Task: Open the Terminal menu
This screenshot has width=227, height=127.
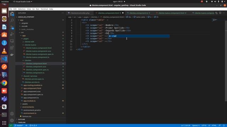Action: [x=44, y=9]
